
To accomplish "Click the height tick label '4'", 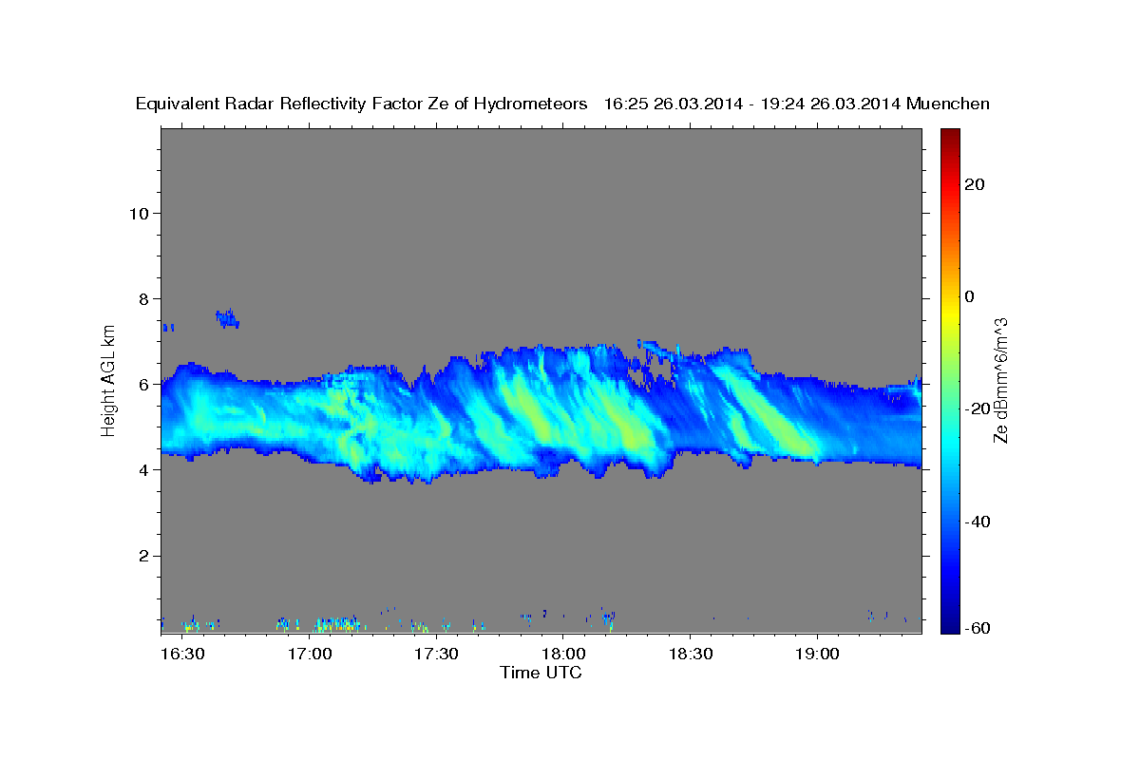I will tap(142, 469).
